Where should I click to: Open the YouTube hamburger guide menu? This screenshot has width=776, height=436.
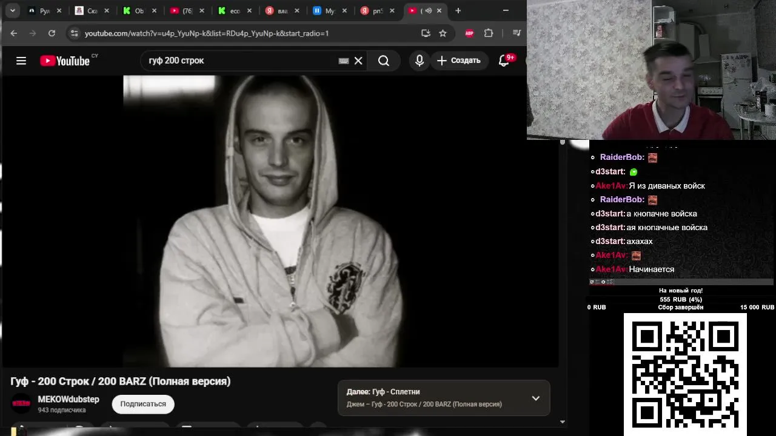[x=21, y=61]
